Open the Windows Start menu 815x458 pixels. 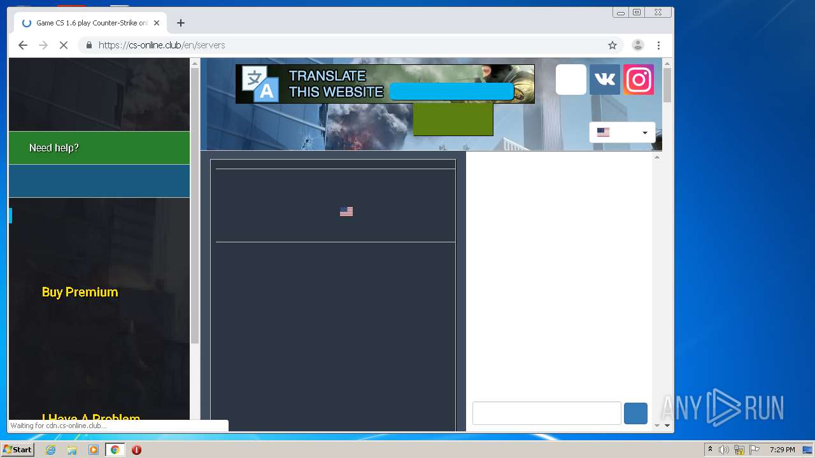18,450
